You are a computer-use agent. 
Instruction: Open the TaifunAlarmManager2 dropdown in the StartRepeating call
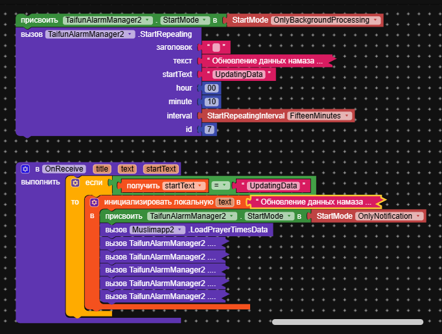pos(130,34)
